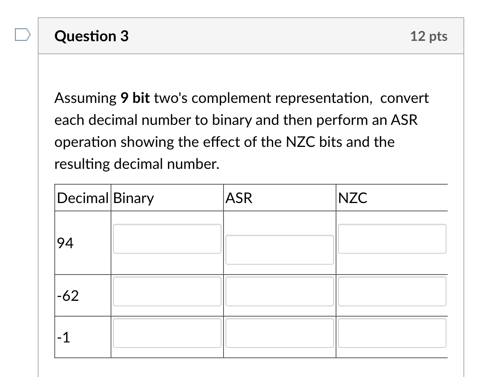This screenshot has width=502, height=377.
Task: Click the Binary input field for -62
Action: pyautogui.click(x=167, y=291)
